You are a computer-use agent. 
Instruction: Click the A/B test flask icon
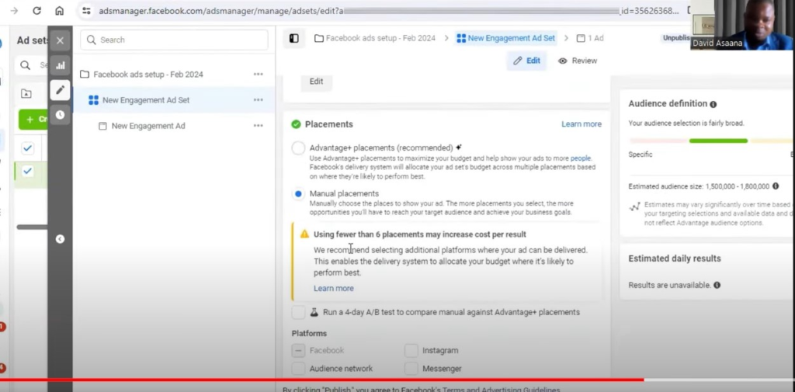314,312
